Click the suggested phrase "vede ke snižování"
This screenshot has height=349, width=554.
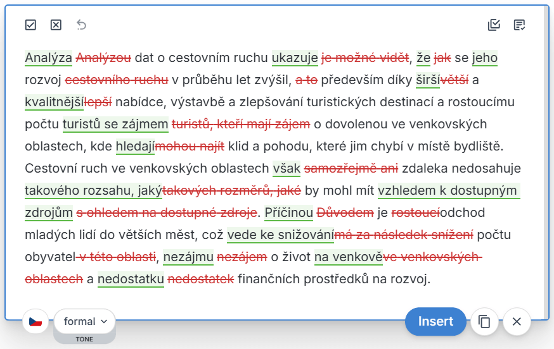click(x=280, y=235)
